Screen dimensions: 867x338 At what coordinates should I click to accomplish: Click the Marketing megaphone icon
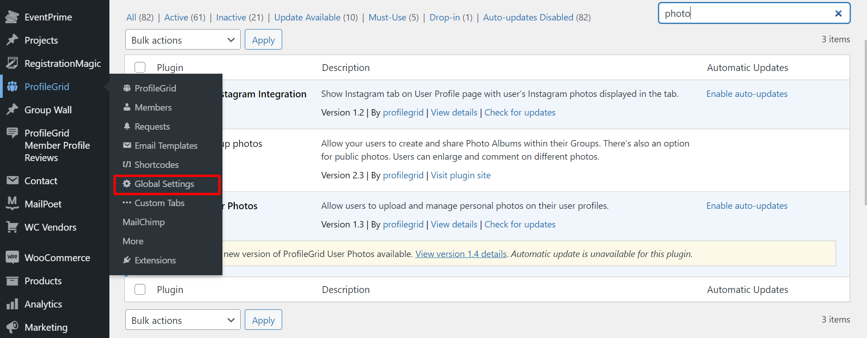pos(12,327)
